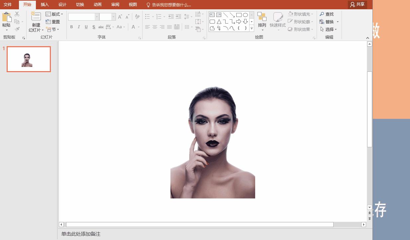Select the rectangle shape in shapes gallery
This screenshot has width=410, height=240.
coord(239,15)
